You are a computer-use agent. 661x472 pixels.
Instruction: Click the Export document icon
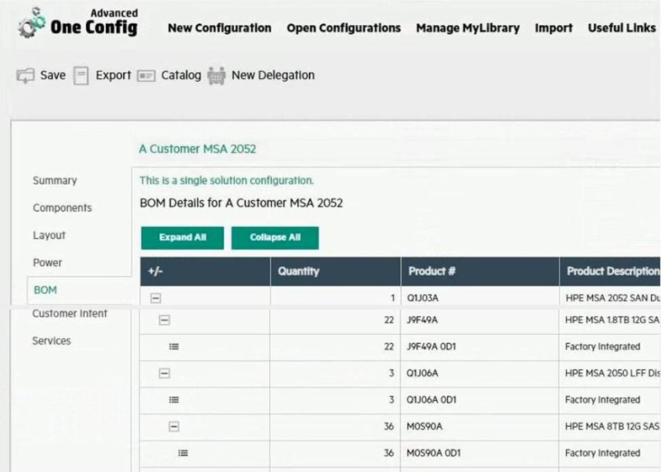tap(81, 75)
